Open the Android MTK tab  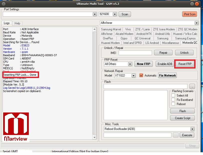click(144, 34)
